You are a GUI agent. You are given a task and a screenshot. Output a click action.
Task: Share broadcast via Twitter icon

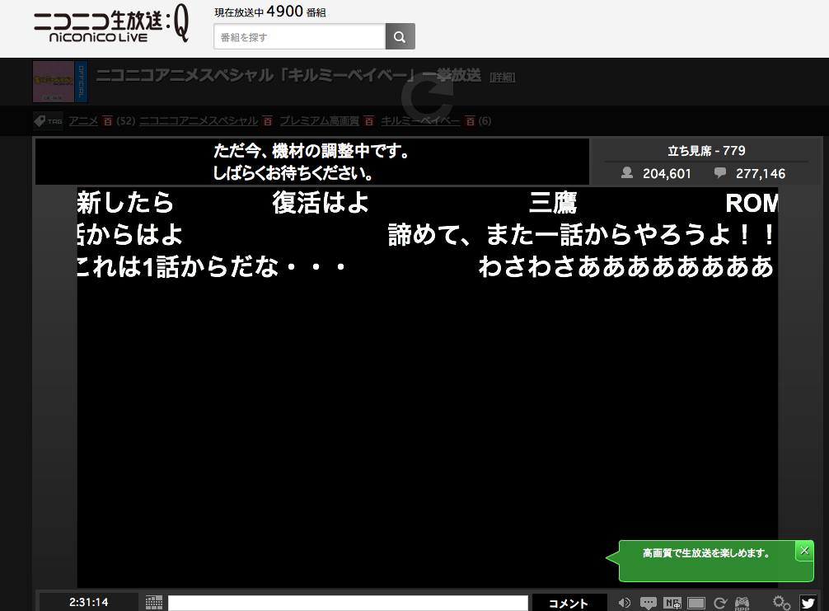click(808, 603)
